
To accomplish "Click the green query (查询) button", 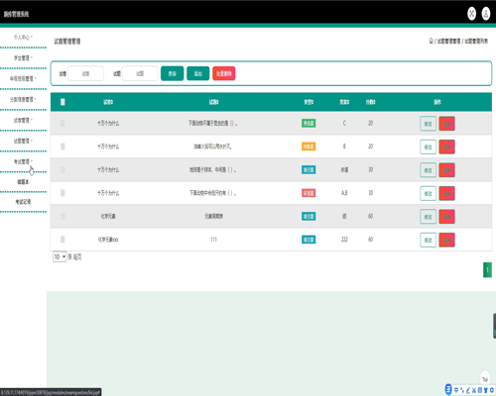I will 173,73.
